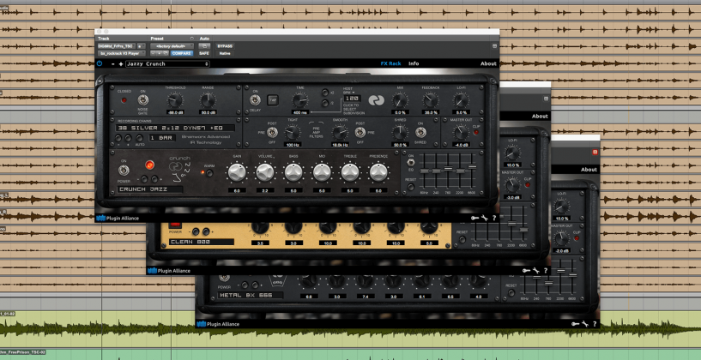Open the key license icon in front window
The height and width of the screenshot is (360, 701).
click(474, 218)
